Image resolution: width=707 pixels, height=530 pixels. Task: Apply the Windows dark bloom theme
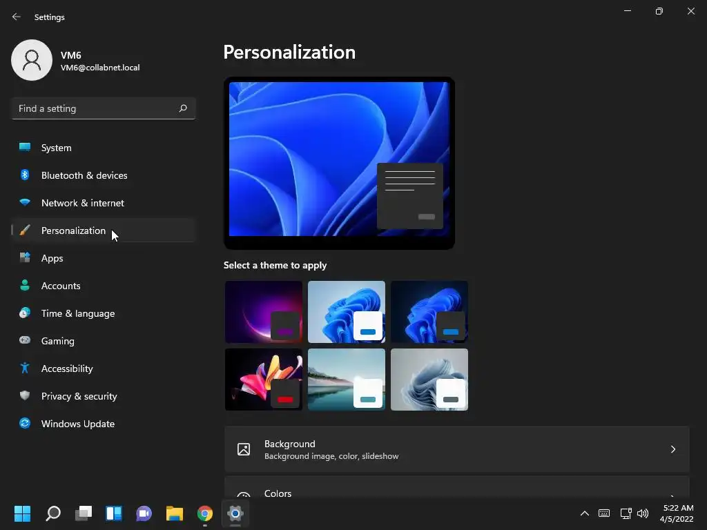coord(429,312)
